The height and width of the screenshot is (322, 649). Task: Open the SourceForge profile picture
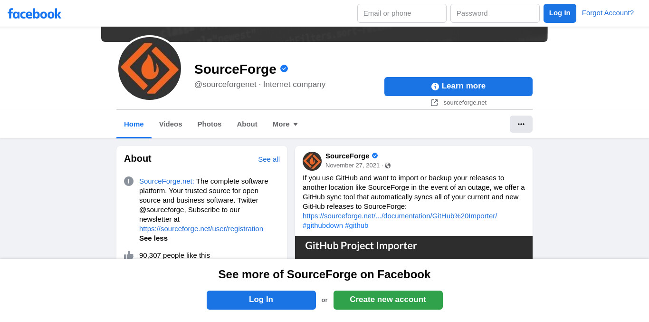(150, 68)
